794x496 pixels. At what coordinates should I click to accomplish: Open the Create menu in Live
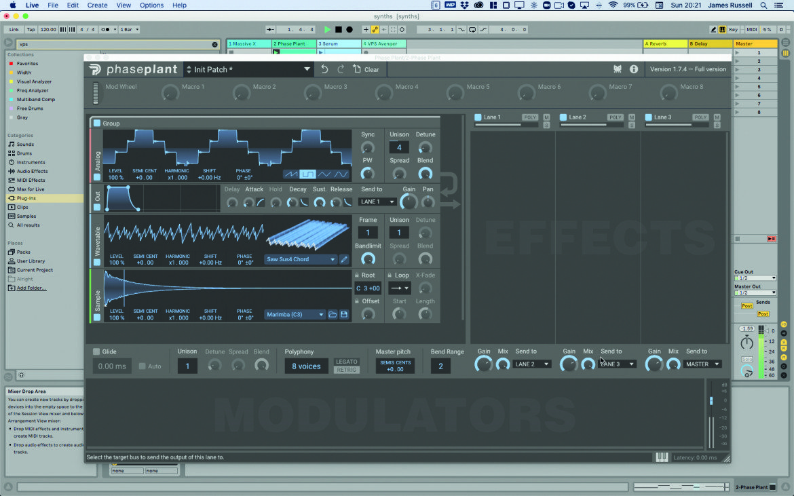point(97,5)
